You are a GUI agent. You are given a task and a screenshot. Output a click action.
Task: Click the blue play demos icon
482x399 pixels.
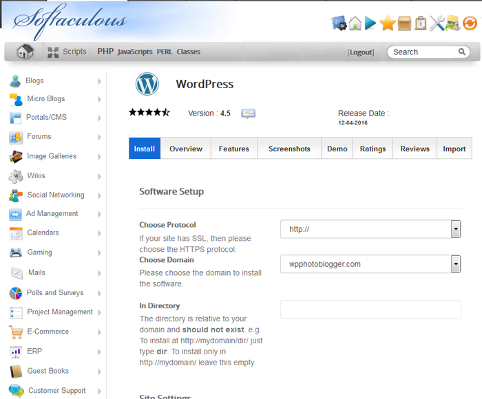tap(370, 23)
